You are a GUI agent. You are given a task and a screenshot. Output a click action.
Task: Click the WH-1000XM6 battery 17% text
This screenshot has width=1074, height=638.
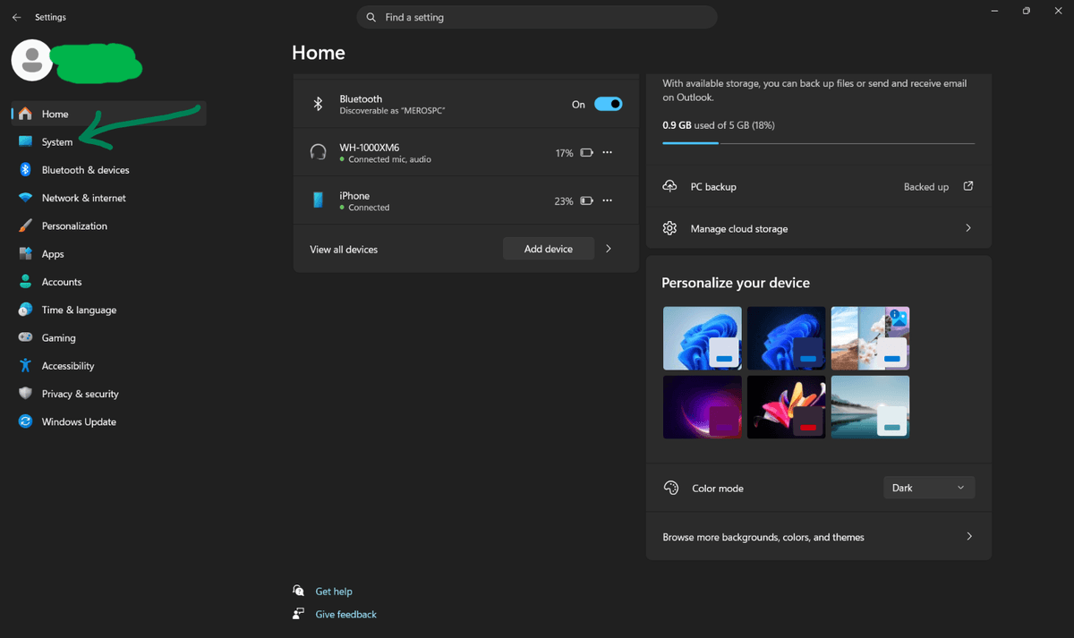(x=564, y=153)
